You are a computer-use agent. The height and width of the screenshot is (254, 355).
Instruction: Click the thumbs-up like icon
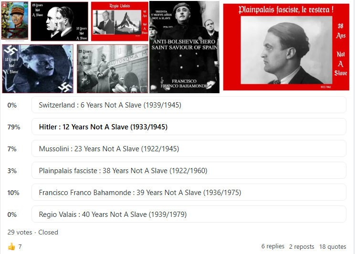coord(11,246)
